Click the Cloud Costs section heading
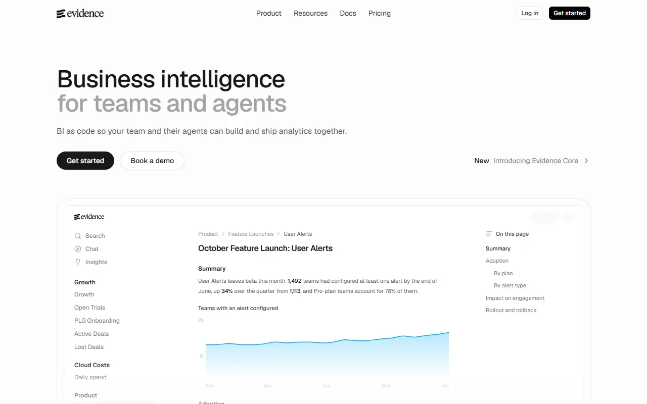This screenshot has width=647, height=404. coord(92,365)
